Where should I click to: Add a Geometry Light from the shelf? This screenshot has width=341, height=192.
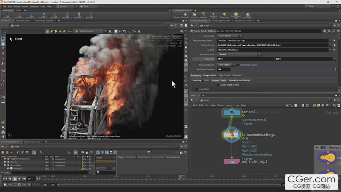214,15
